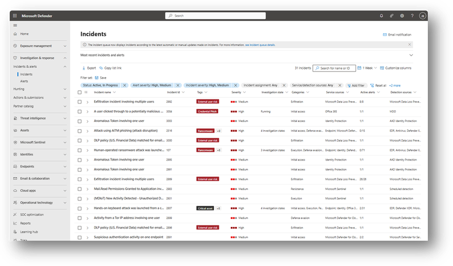This screenshot has width=453, height=266.
Task: Collapse the navigation hamburger menu
Action: [15, 26]
